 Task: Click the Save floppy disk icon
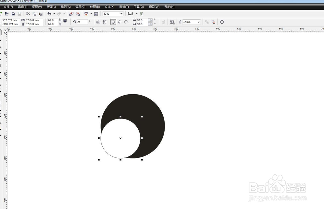click(x=13, y=14)
